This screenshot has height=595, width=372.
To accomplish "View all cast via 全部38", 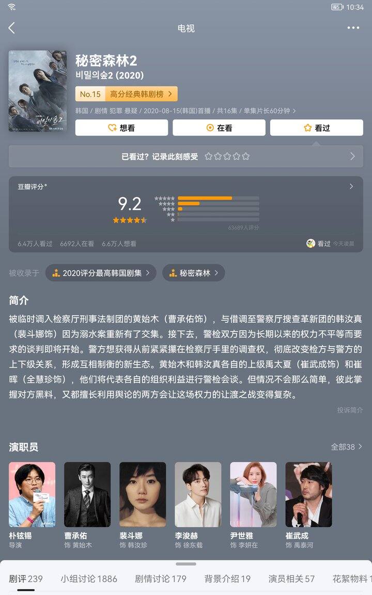I will [346, 447].
